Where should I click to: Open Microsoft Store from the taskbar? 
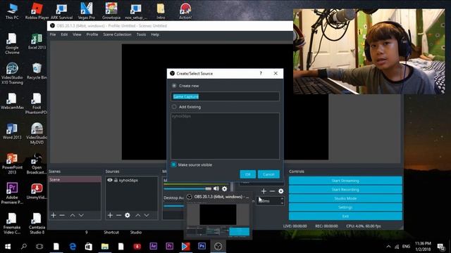(89, 247)
